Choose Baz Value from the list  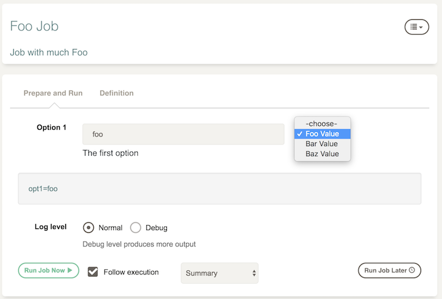[x=322, y=154]
